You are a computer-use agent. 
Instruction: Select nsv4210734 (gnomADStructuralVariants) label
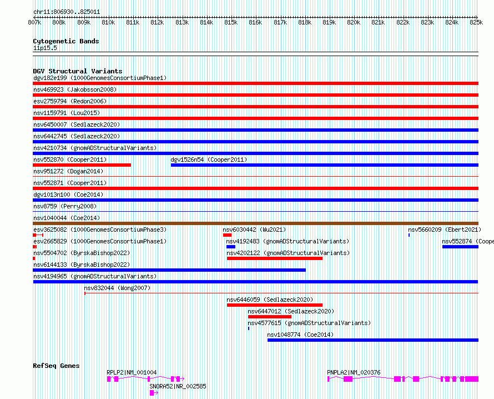click(95, 148)
